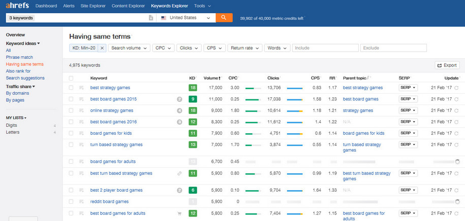The width and height of the screenshot is (465, 221).
Task: Refresh the online strategy games row
Action: tap(456, 110)
